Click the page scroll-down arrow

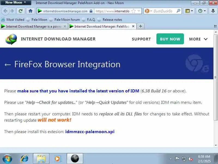[216, 145]
